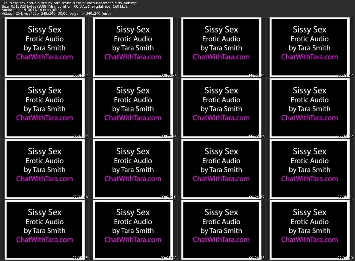
Task: Click the frame stamped 00:02:07
Action: tap(45, 108)
